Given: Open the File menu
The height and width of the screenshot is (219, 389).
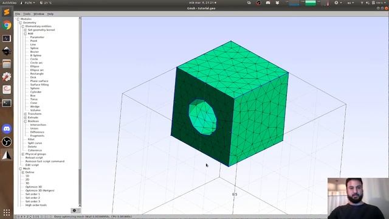Looking at the screenshot, I should [x=18, y=14].
